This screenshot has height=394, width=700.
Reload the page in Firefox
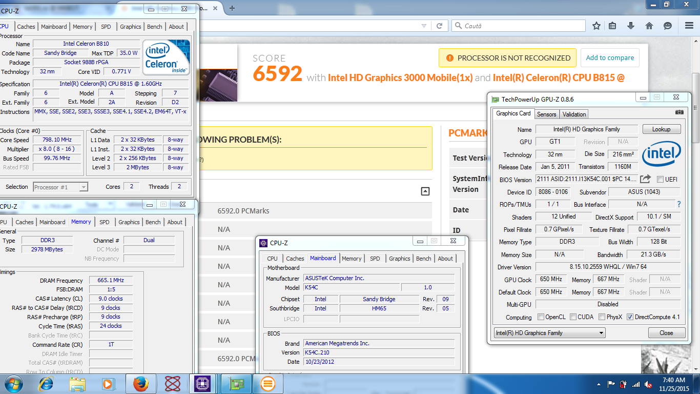click(x=439, y=26)
